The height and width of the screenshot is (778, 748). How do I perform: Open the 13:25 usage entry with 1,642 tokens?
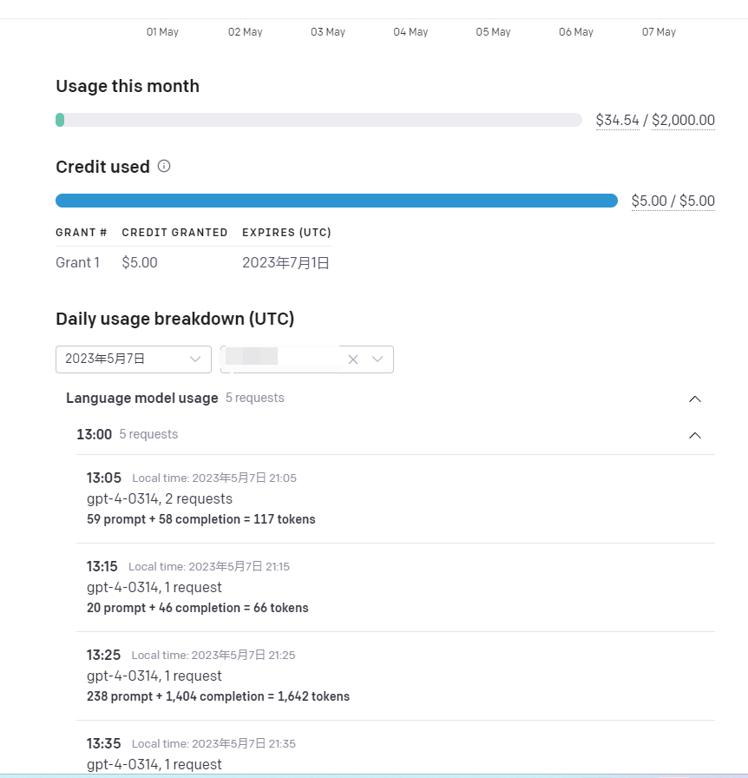click(396, 676)
